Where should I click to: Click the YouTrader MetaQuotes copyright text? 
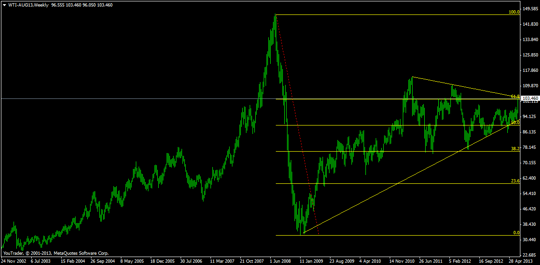(x=56, y=253)
